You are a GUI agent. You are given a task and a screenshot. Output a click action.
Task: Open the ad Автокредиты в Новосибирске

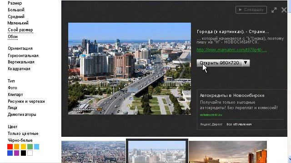pyautogui.click(x=232, y=96)
